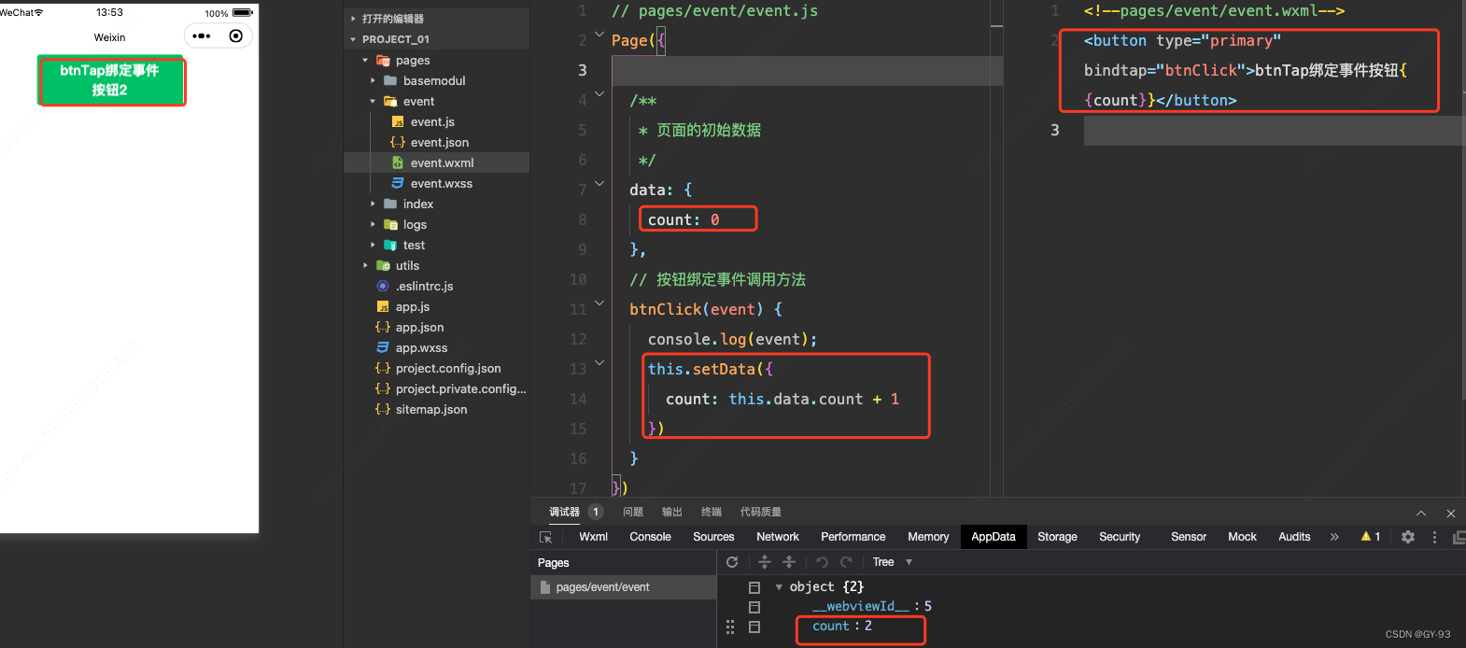Refresh the AppData view
This screenshot has width=1466, height=648.
(732, 562)
